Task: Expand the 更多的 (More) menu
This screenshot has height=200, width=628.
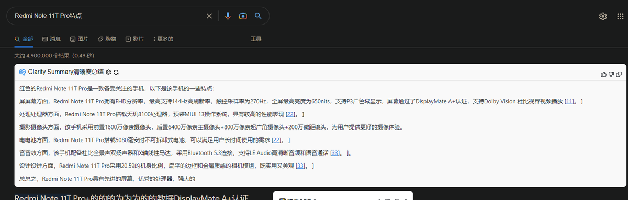Action: tap(163, 39)
